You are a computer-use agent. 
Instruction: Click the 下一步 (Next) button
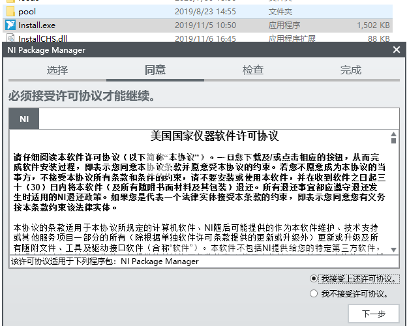click(x=374, y=314)
